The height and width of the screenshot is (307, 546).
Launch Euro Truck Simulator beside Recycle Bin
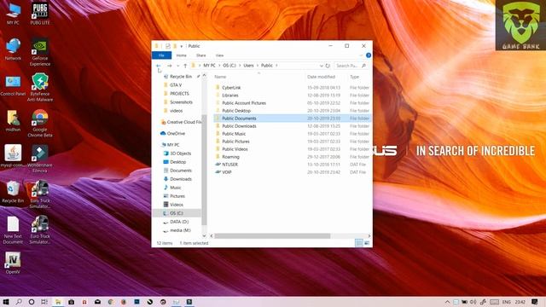(40, 194)
